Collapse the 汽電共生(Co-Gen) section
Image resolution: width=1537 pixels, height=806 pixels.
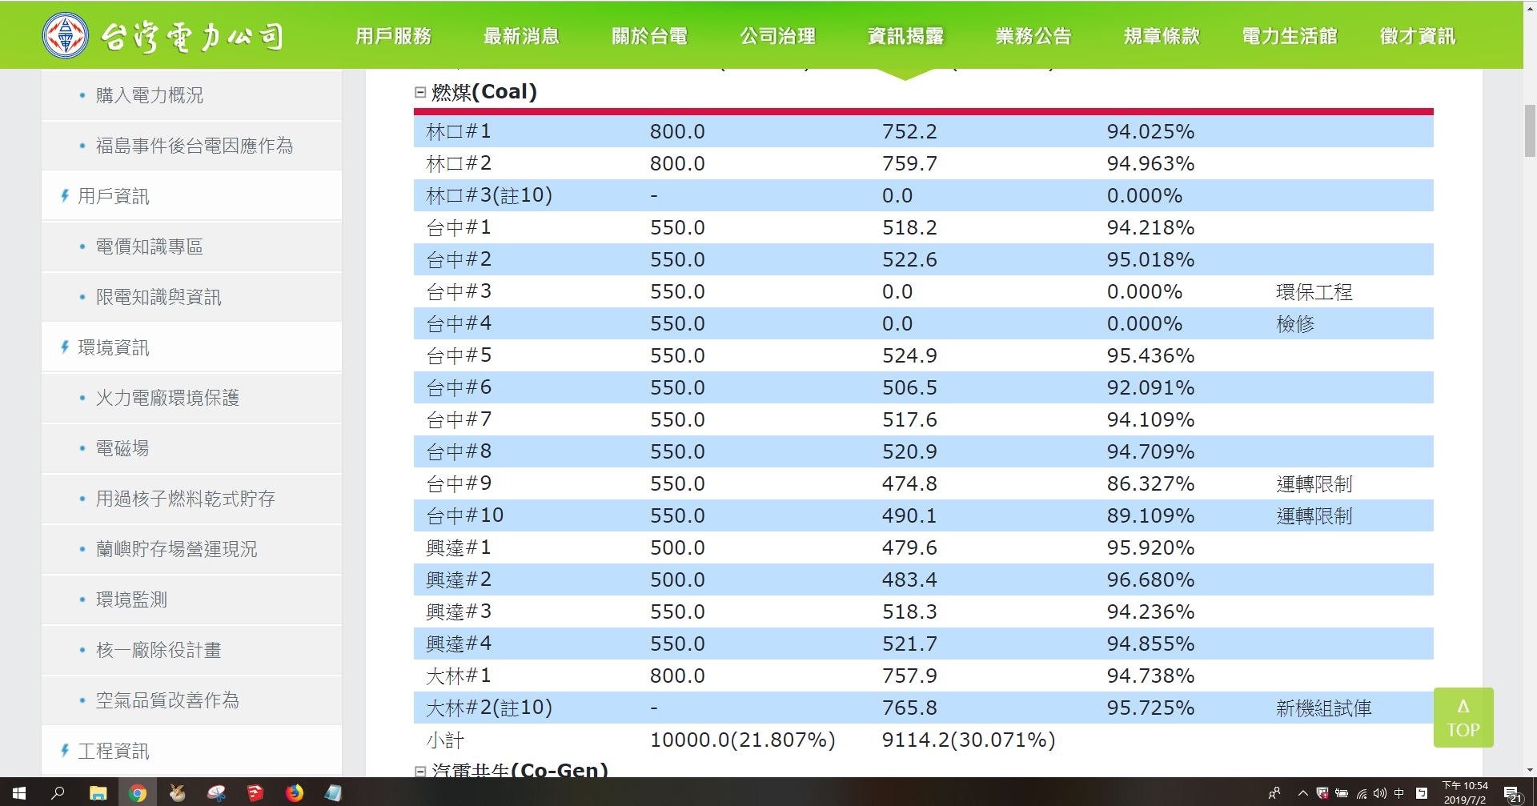pyautogui.click(x=420, y=771)
